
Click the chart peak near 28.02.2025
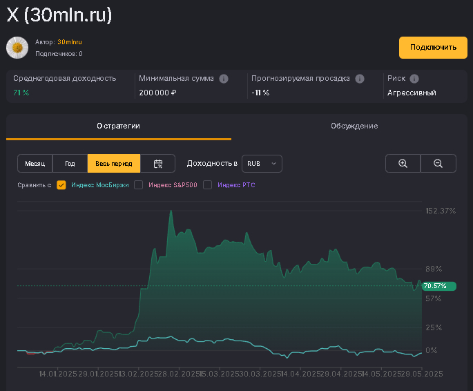click(x=171, y=211)
